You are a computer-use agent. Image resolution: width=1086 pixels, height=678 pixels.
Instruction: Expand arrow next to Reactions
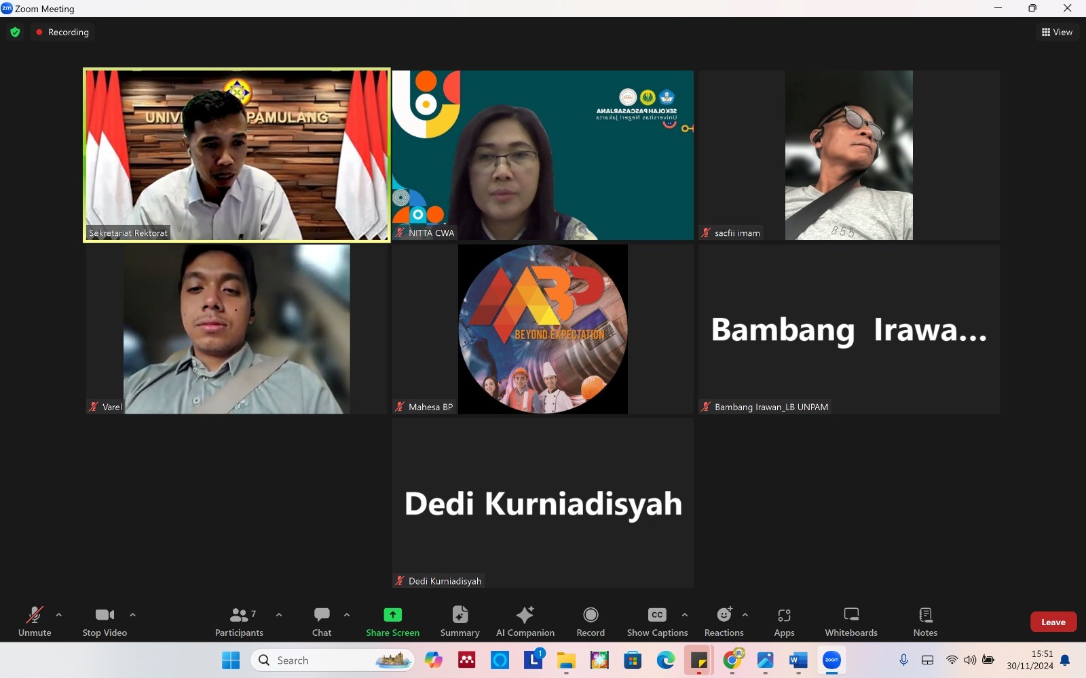click(x=745, y=615)
